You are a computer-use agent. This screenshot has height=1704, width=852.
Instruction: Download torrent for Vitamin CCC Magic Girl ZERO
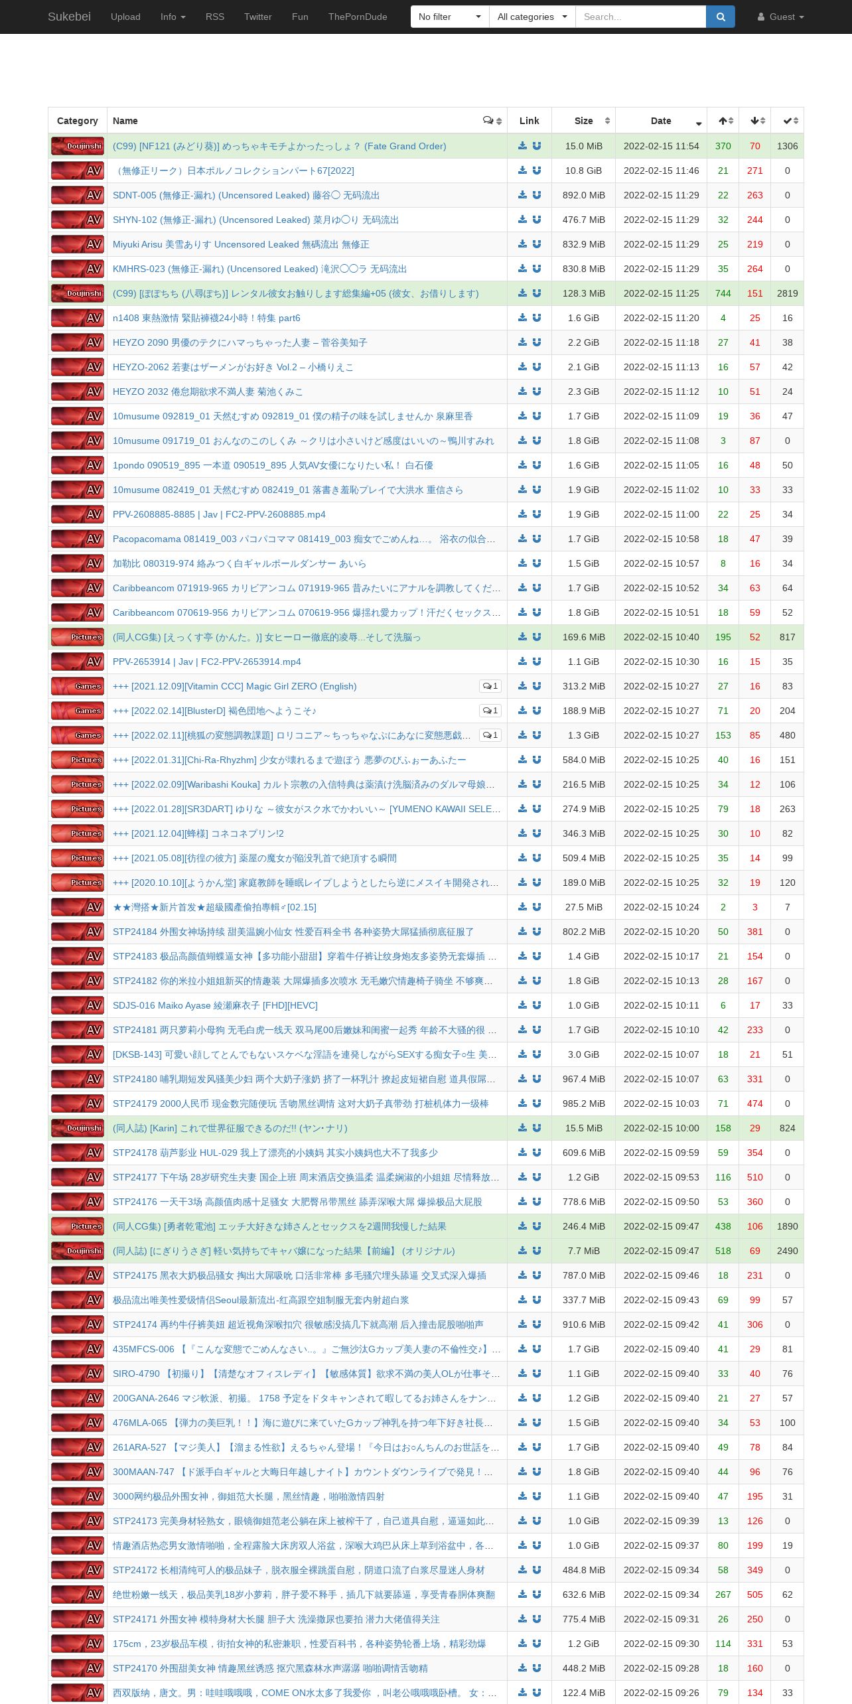[x=522, y=686]
